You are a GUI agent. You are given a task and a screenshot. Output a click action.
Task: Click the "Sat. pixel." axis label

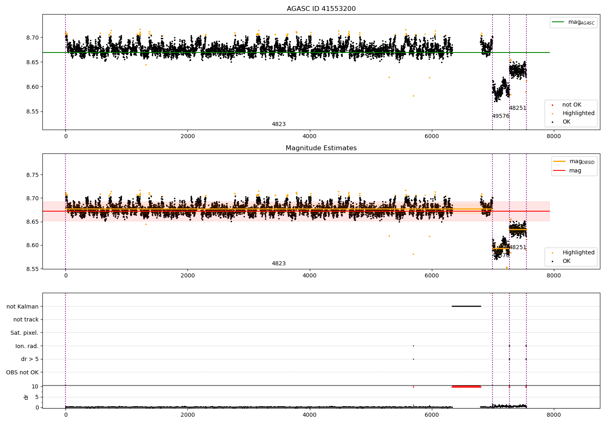click(25, 333)
